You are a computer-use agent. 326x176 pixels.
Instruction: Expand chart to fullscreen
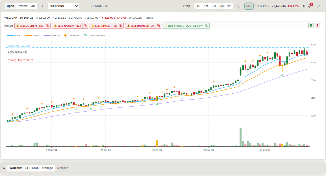[318, 6]
